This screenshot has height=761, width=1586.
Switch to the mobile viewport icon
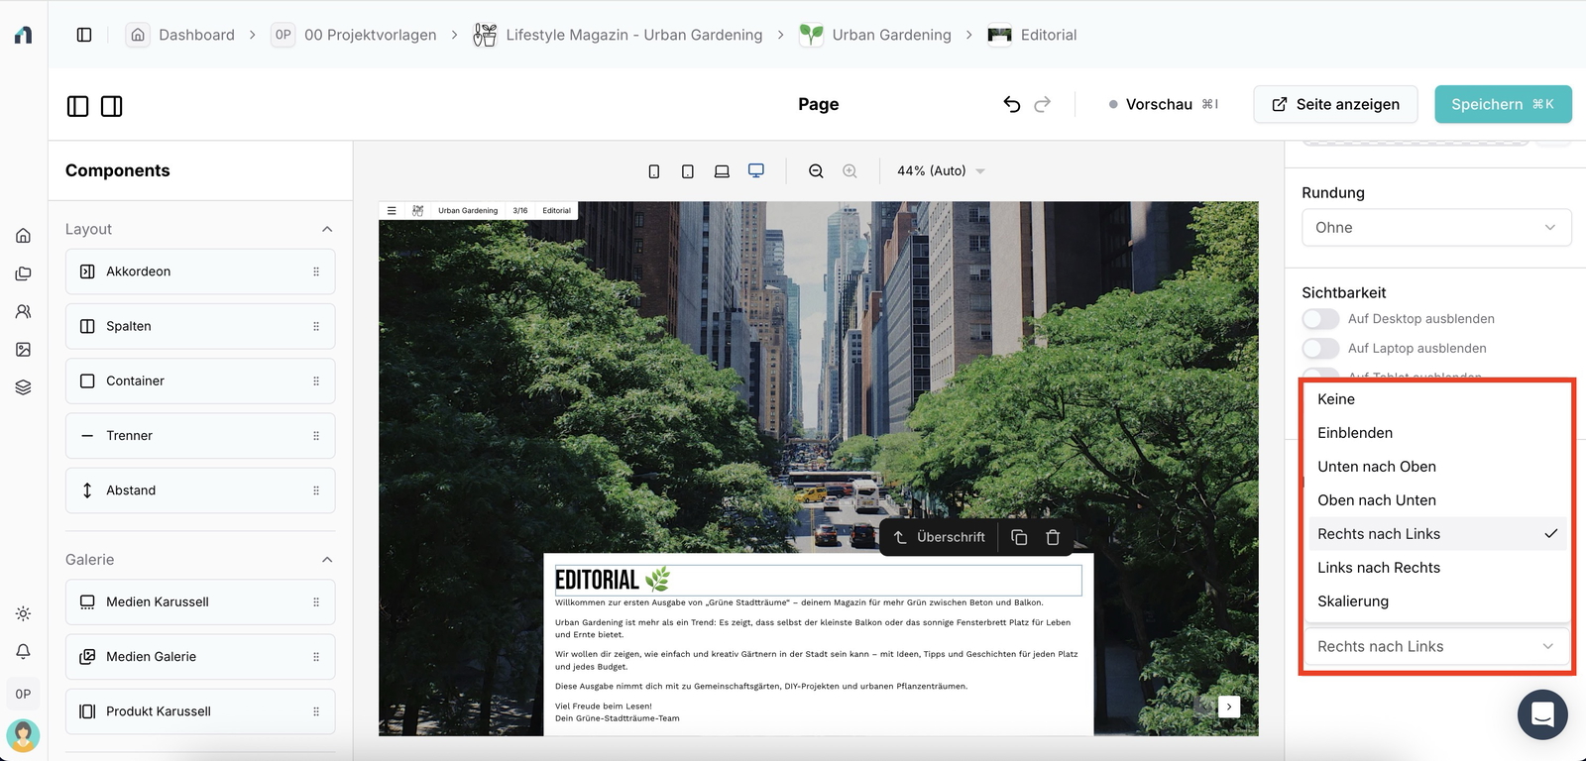tap(654, 171)
